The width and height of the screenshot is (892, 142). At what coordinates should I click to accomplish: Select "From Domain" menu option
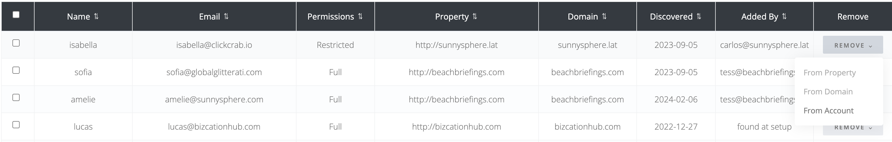[x=828, y=92]
